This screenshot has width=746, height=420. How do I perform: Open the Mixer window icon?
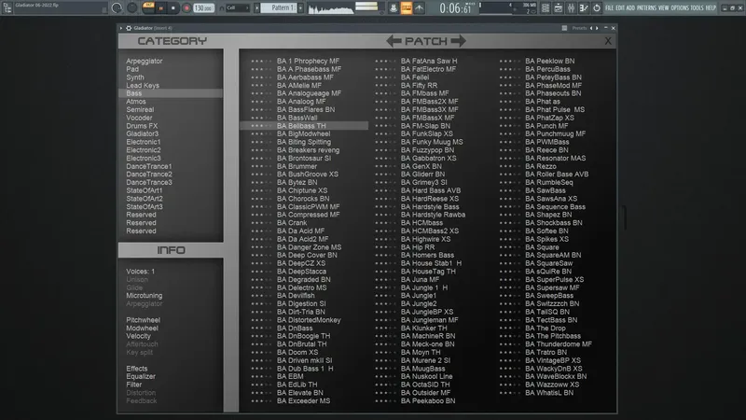pos(571,8)
